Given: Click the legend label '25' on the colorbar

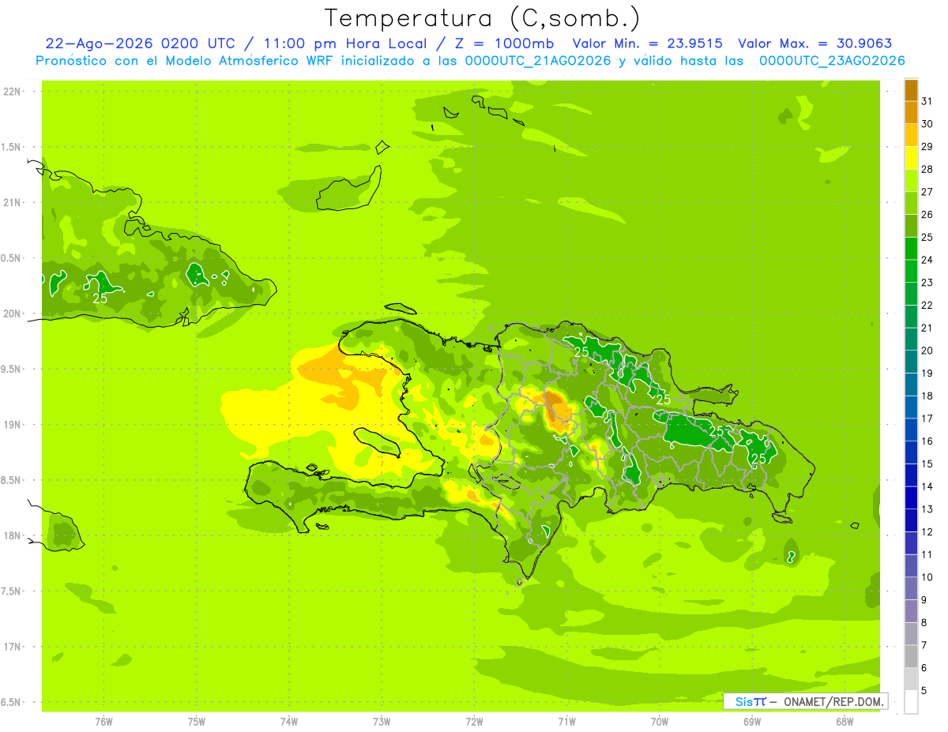Looking at the screenshot, I should point(927,237).
